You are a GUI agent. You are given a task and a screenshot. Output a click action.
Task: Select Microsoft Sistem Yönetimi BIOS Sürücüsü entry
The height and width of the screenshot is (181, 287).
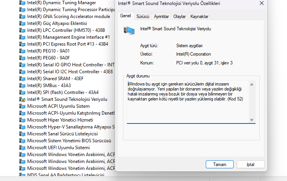(x=69, y=141)
